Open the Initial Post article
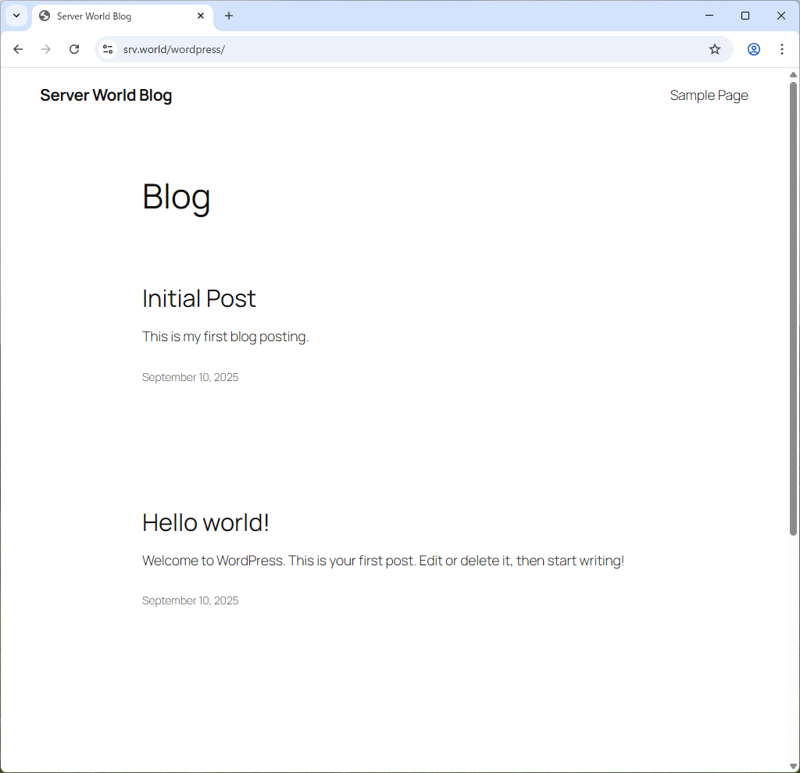 (x=199, y=299)
